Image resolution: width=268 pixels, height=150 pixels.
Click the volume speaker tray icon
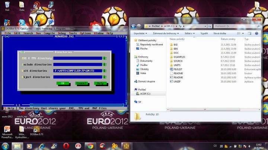coord(250,146)
